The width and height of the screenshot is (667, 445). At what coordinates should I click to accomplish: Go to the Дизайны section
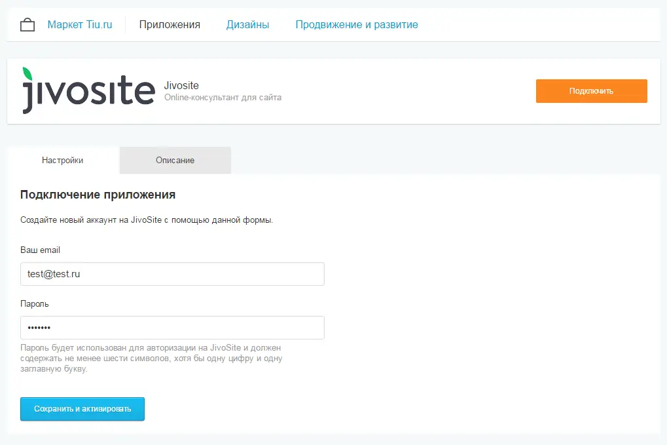(247, 25)
